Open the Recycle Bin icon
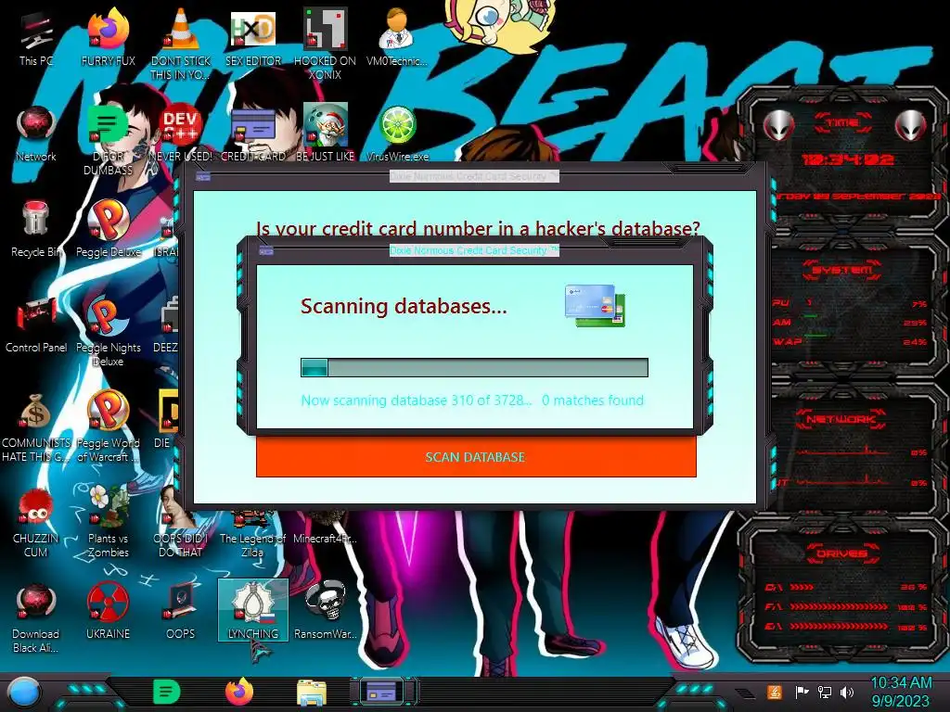Viewport: 950px width, 712px height. tap(35, 228)
